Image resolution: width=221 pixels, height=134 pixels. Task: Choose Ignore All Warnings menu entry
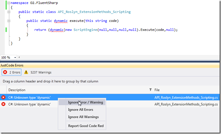tap(83, 117)
